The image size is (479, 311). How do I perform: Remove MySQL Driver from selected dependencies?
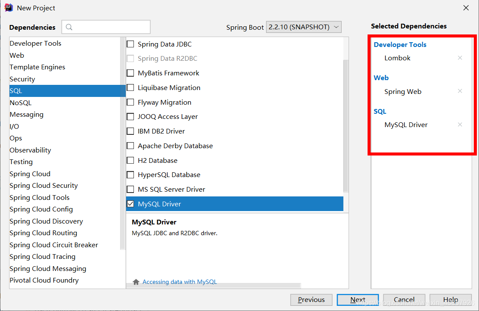pyautogui.click(x=460, y=124)
